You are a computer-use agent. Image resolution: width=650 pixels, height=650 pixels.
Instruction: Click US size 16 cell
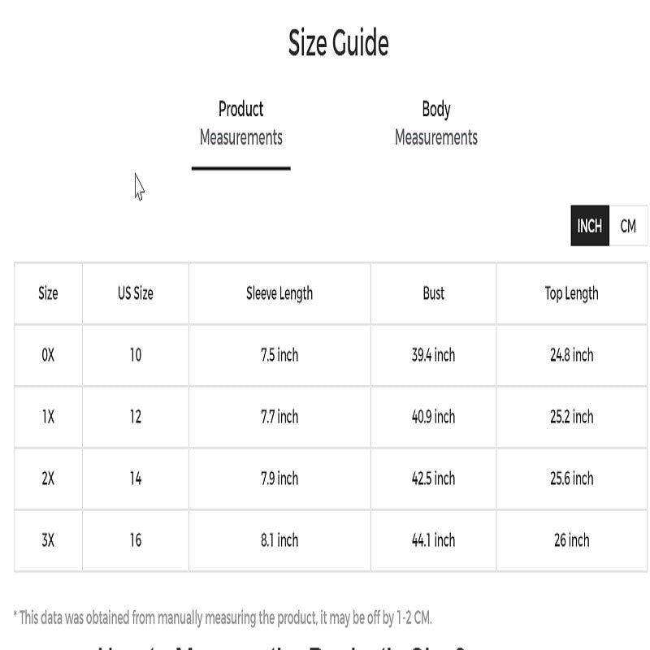click(135, 540)
